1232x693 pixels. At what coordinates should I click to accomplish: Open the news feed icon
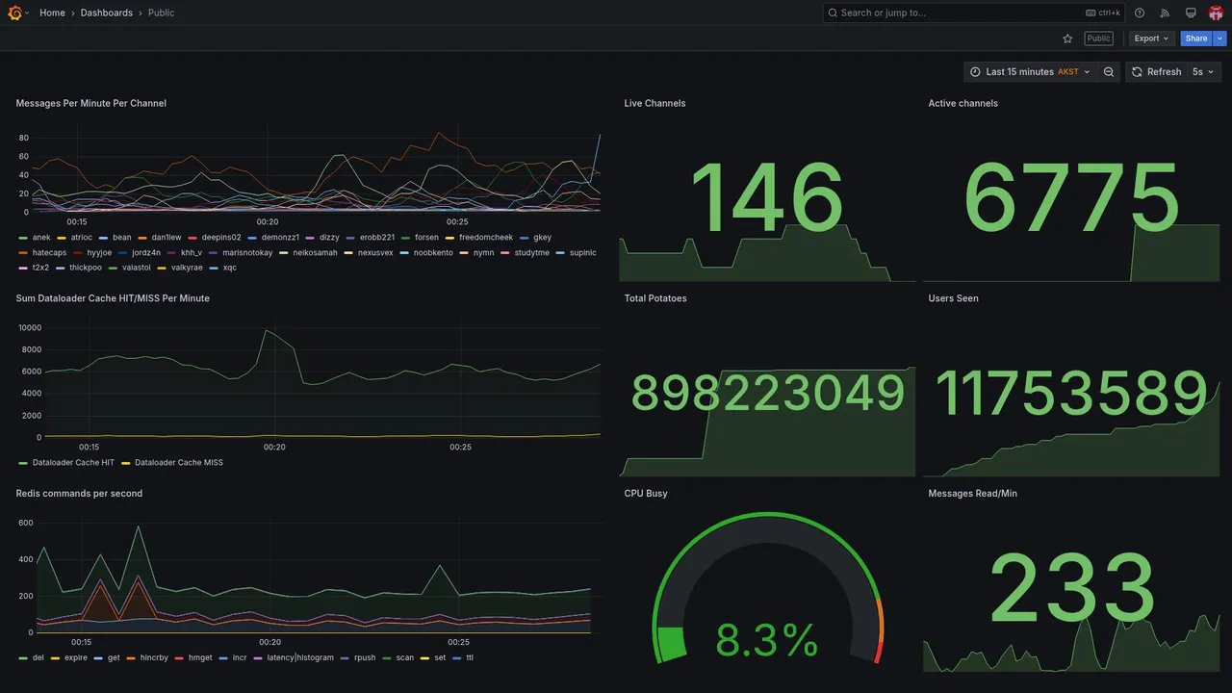click(x=1165, y=13)
